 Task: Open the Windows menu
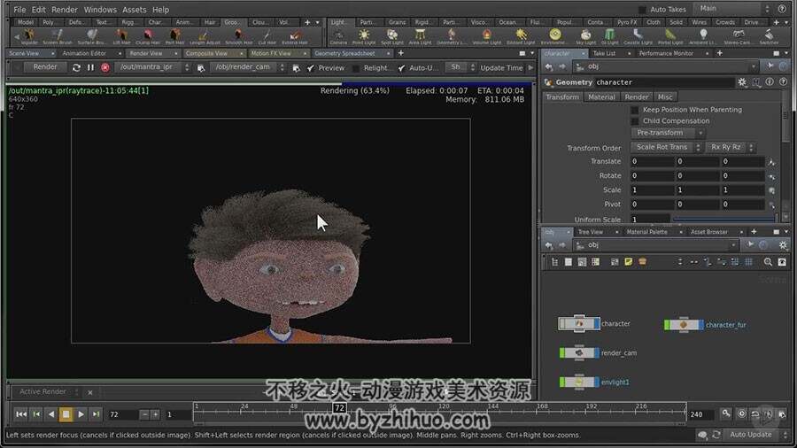(x=100, y=10)
